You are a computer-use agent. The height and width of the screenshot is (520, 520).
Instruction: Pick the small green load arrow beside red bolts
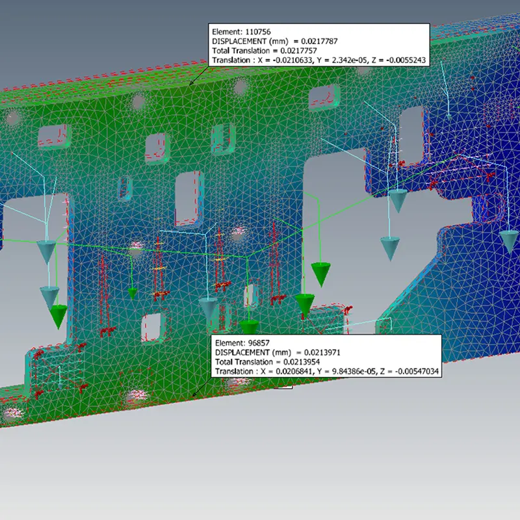click(x=132, y=292)
